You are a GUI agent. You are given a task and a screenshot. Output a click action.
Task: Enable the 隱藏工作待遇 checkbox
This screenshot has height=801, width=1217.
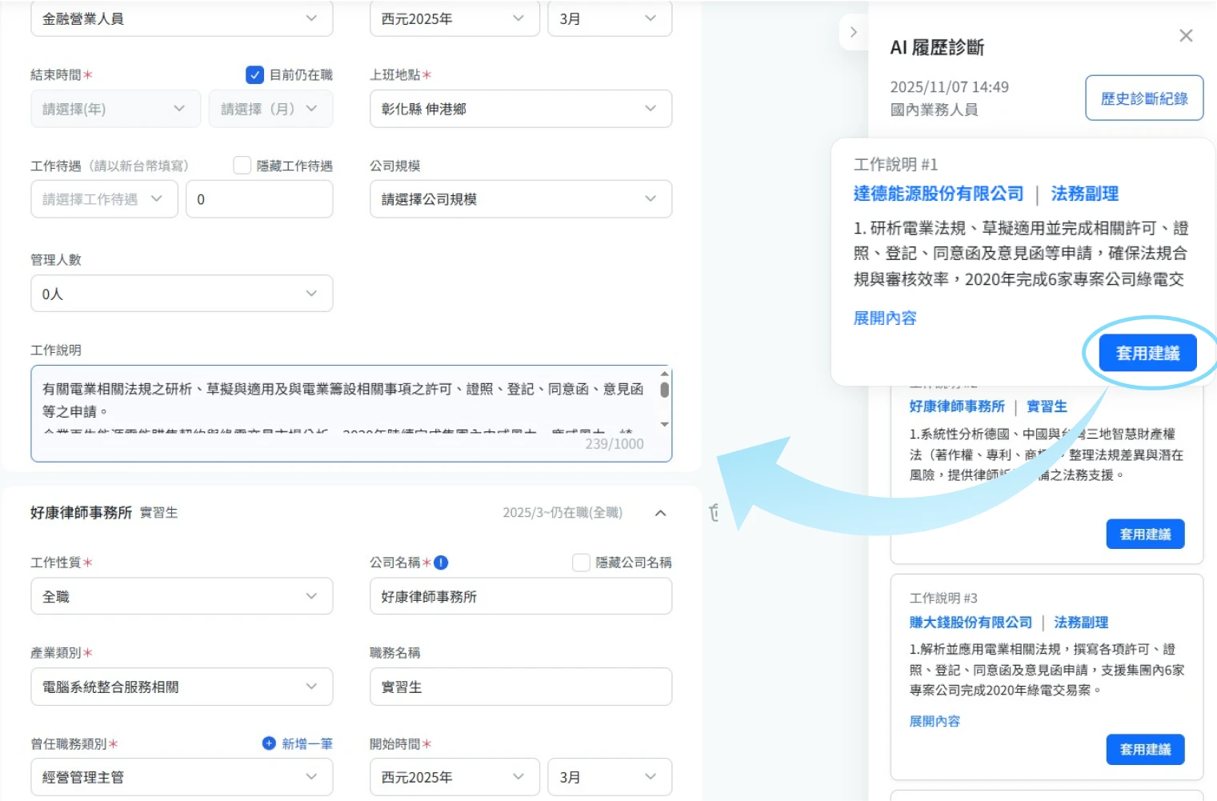click(x=242, y=166)
